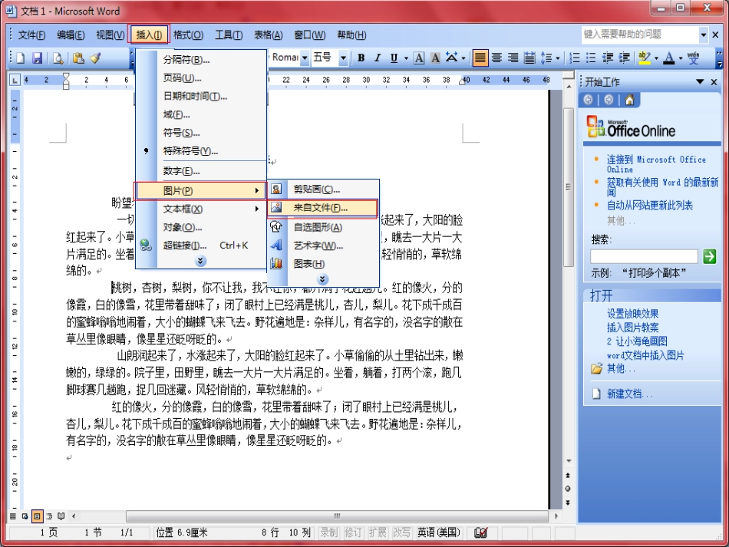Center-align the text
This screenshot has width=729, height=547.
point(496,58)
